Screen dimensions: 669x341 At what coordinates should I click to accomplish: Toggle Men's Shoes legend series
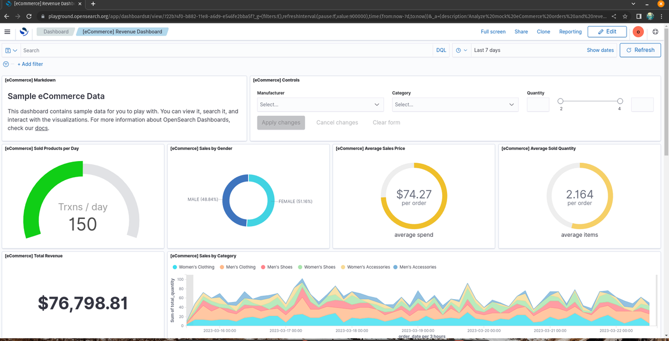(x=277, y=267)
